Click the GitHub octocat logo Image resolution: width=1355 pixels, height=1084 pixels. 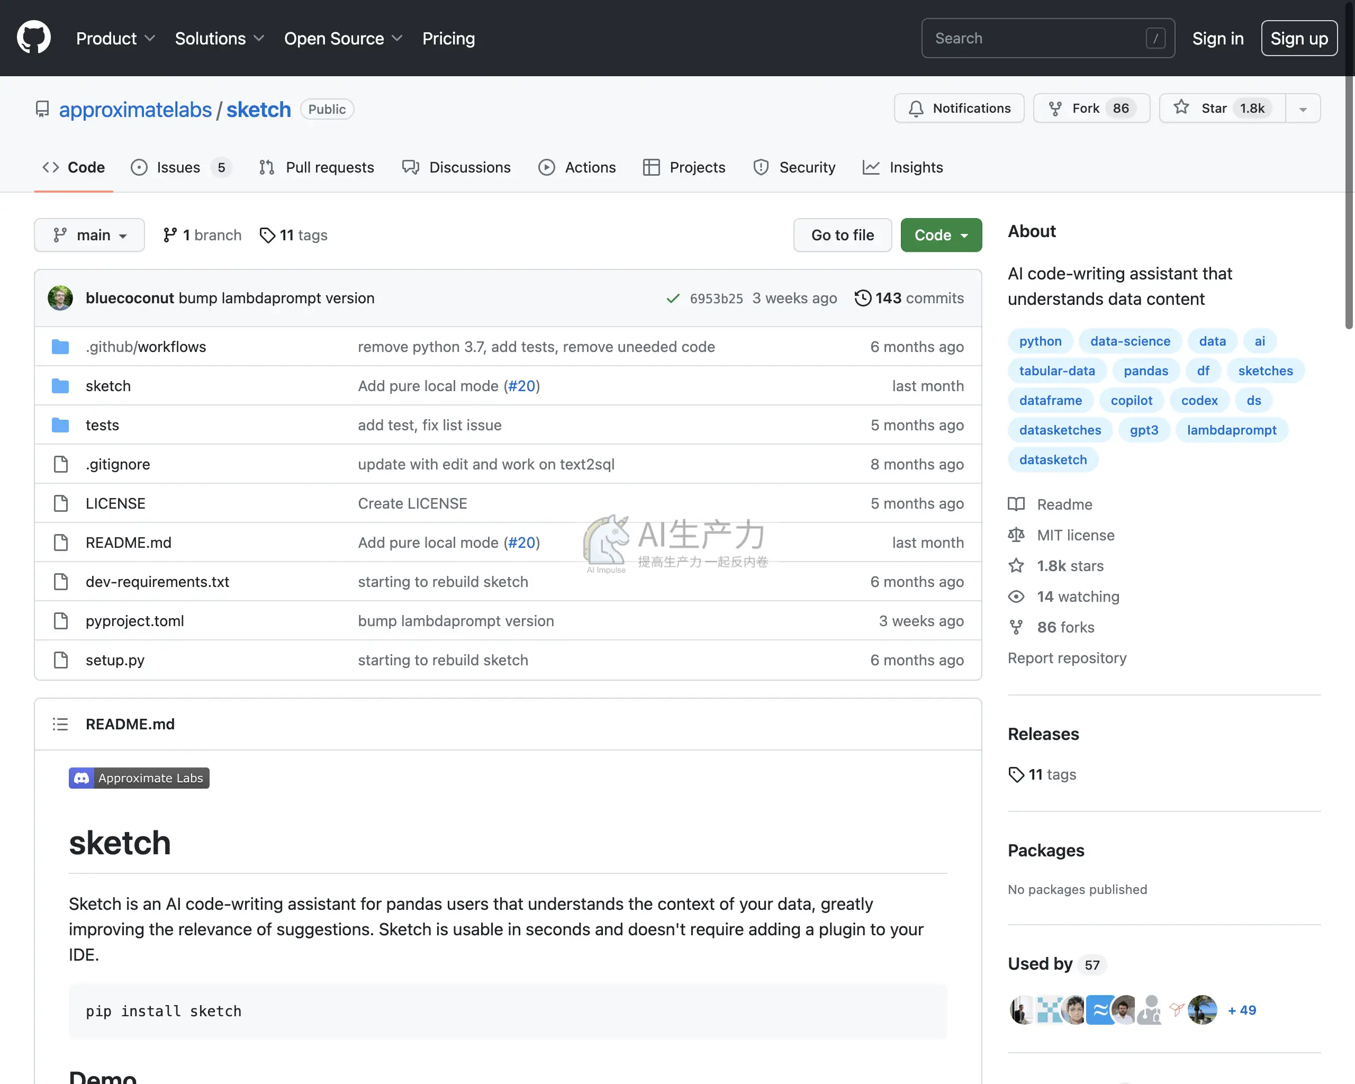34,38
